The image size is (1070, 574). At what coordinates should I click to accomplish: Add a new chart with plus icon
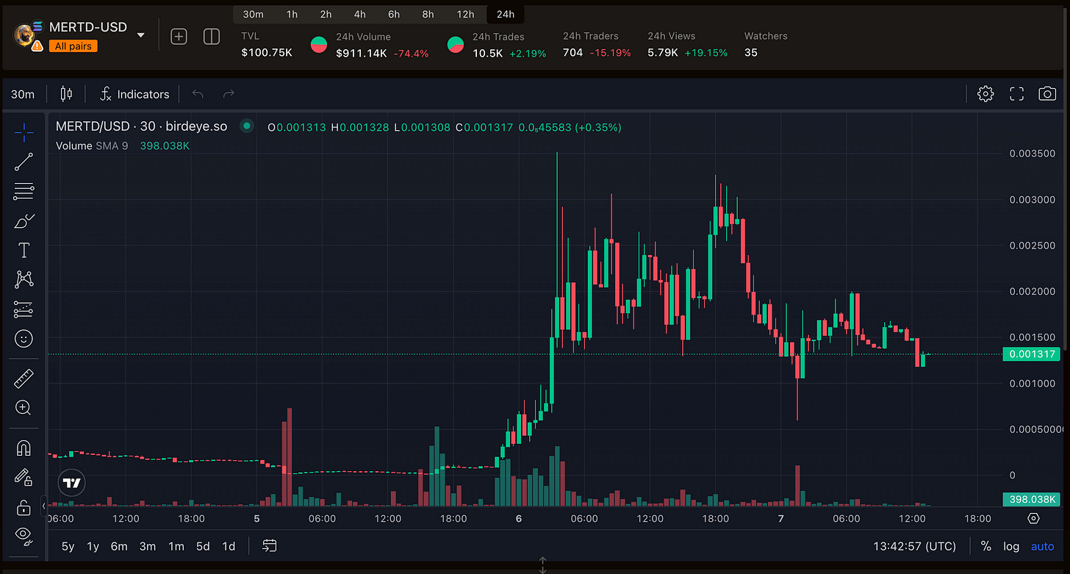(179, 36)
